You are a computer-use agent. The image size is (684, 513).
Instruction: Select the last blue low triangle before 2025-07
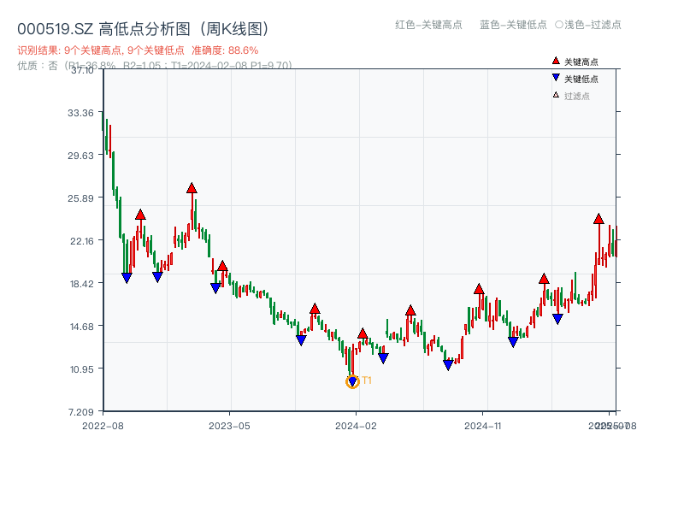point(557,319)
